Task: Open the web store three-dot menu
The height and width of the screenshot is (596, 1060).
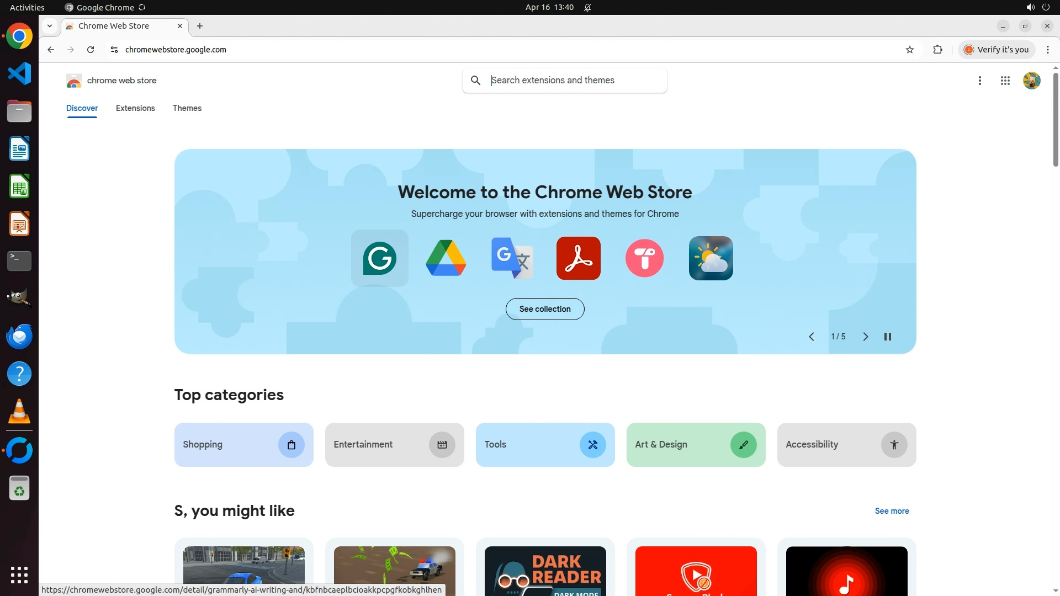Action: (x=980, y=81)
